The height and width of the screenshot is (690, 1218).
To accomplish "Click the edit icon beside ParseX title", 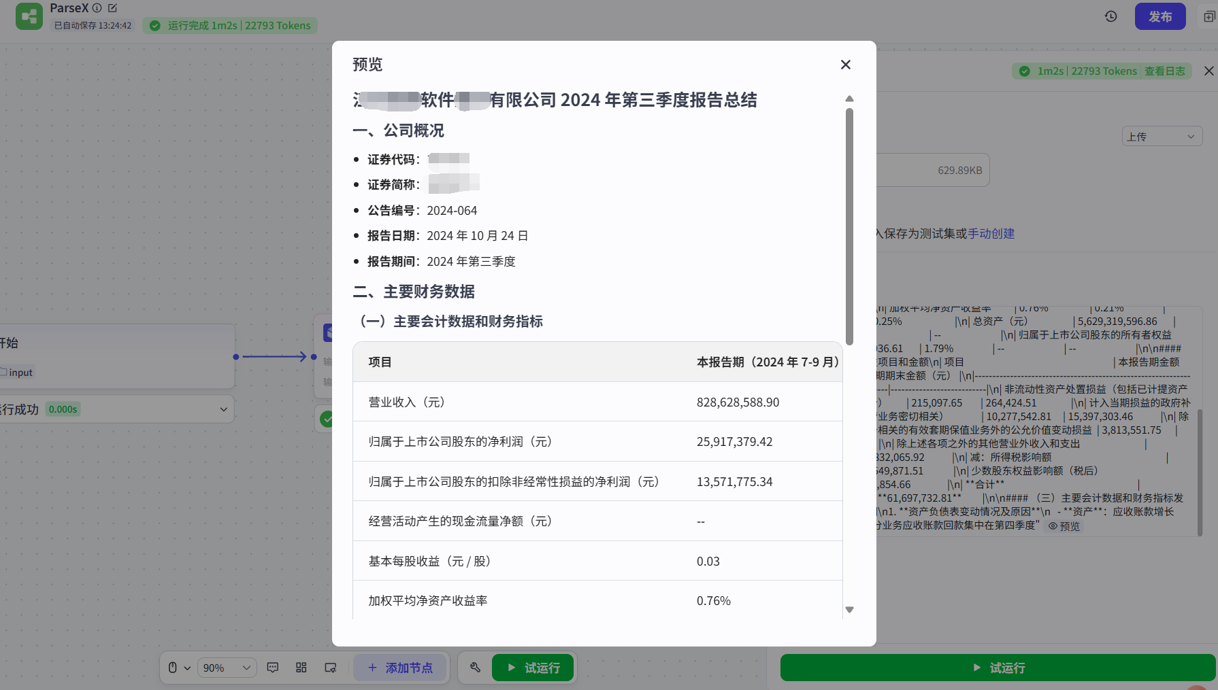I will pyautogui.click(x=112, y=8).
